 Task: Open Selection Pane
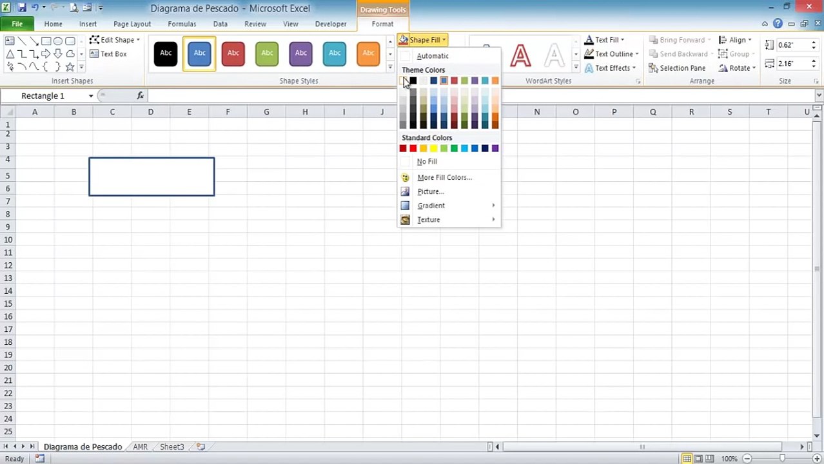click(677, 68)
